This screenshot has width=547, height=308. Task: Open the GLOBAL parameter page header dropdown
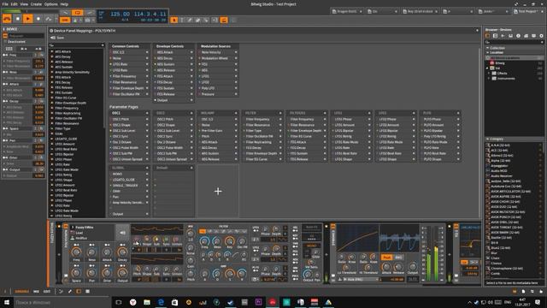pyautogui.click(x=147, y=168)
